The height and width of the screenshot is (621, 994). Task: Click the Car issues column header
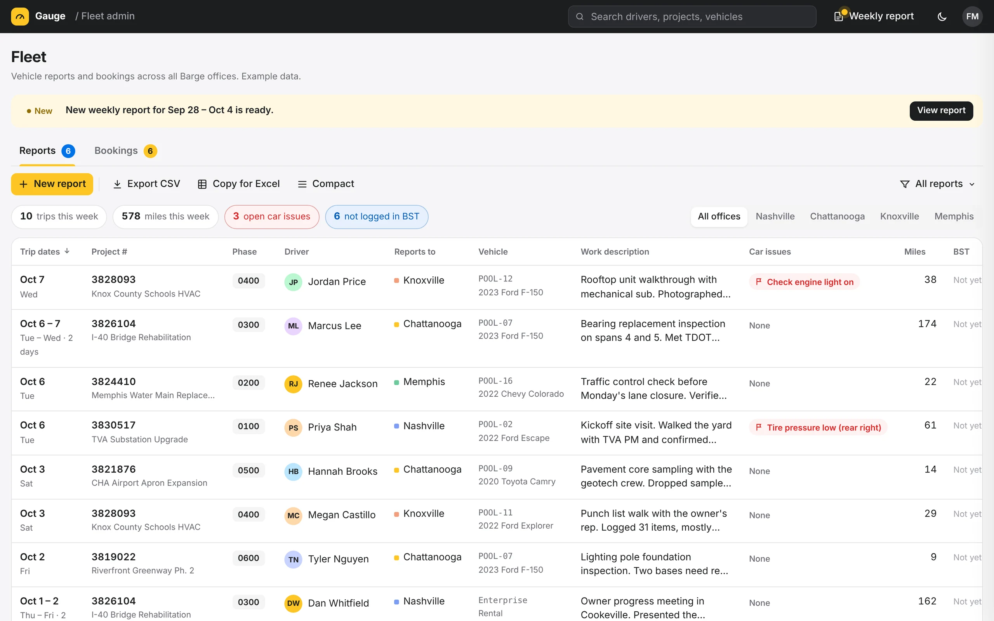click(x=770, y=252)
